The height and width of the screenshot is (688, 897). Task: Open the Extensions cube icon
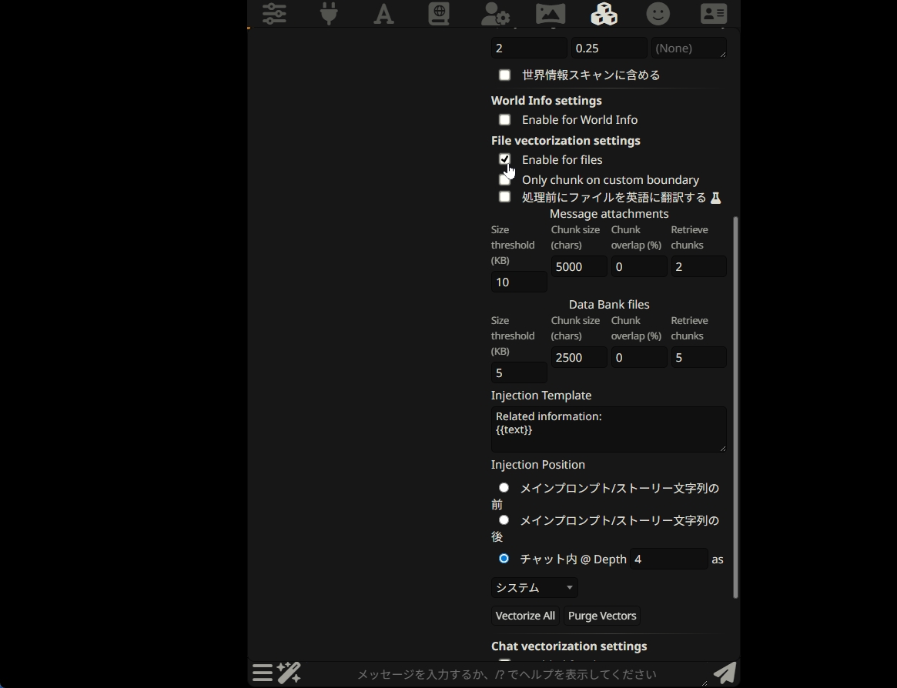[604, 13]
